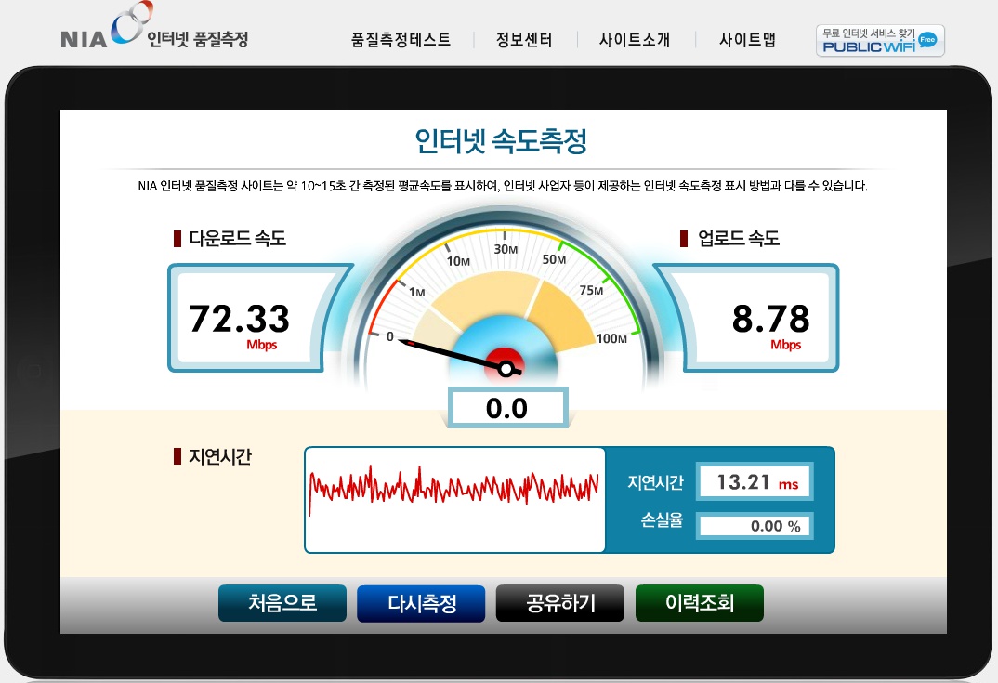The height and width of the screenshot is (683, 998).
Task: Click the PUBLIC WiFi banner
Action: tap(880, 41)
